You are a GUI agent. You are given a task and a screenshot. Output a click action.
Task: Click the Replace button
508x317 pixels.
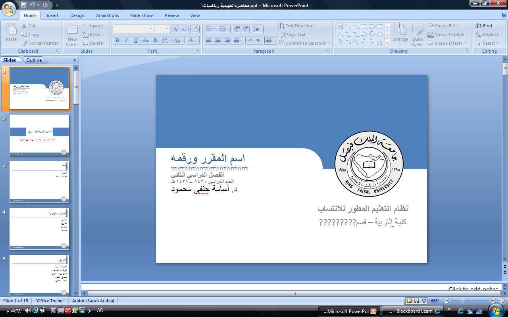[489, 34]
